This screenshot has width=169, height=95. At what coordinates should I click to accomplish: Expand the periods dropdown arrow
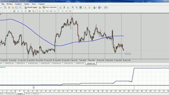click(x=101, y=7)
